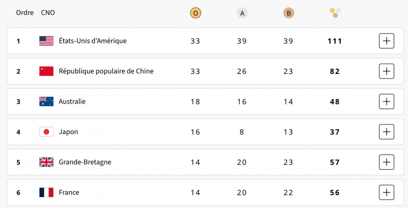Expand the Australie medal details
This screenshot has width=408, height=208.
click(387, 101)
